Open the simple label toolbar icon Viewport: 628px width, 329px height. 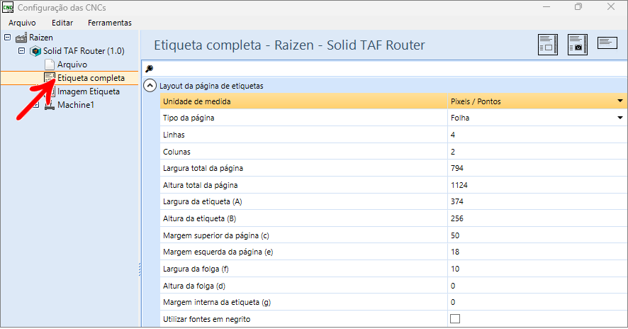pos(607,43)
